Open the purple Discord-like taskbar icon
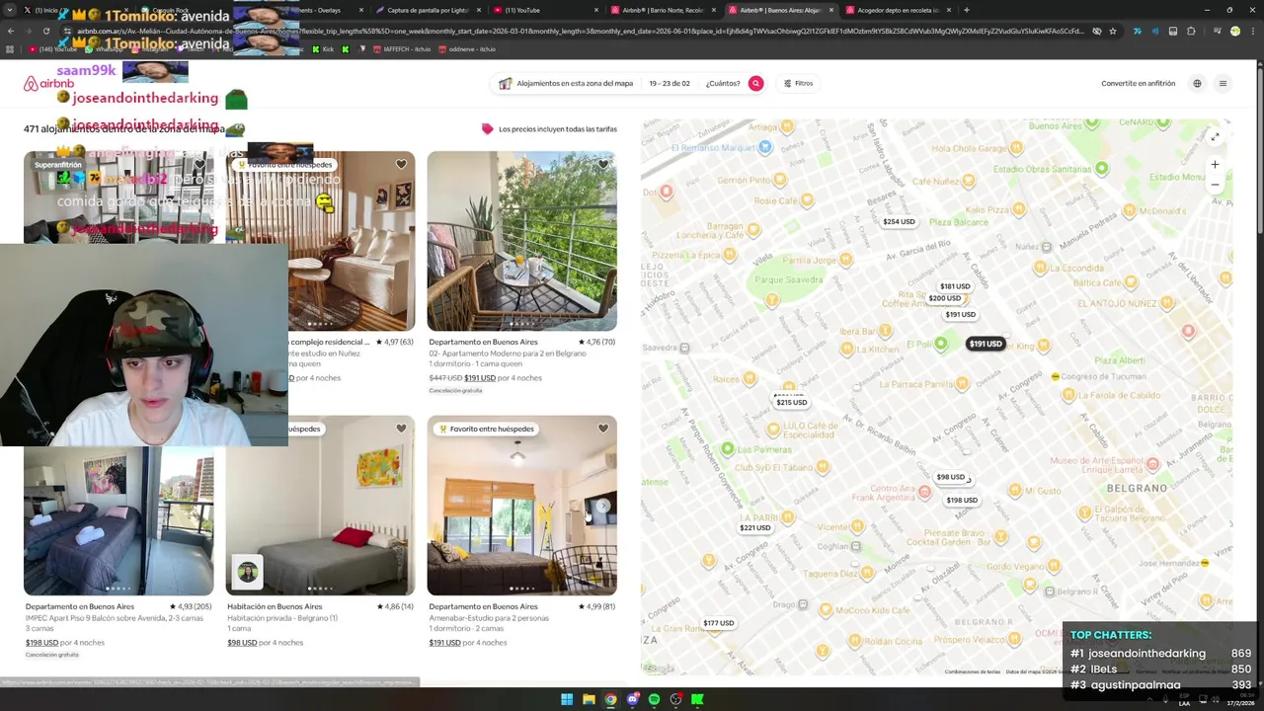The height and width of the screenshot is (711, 1264). click(x=632, y=699)
